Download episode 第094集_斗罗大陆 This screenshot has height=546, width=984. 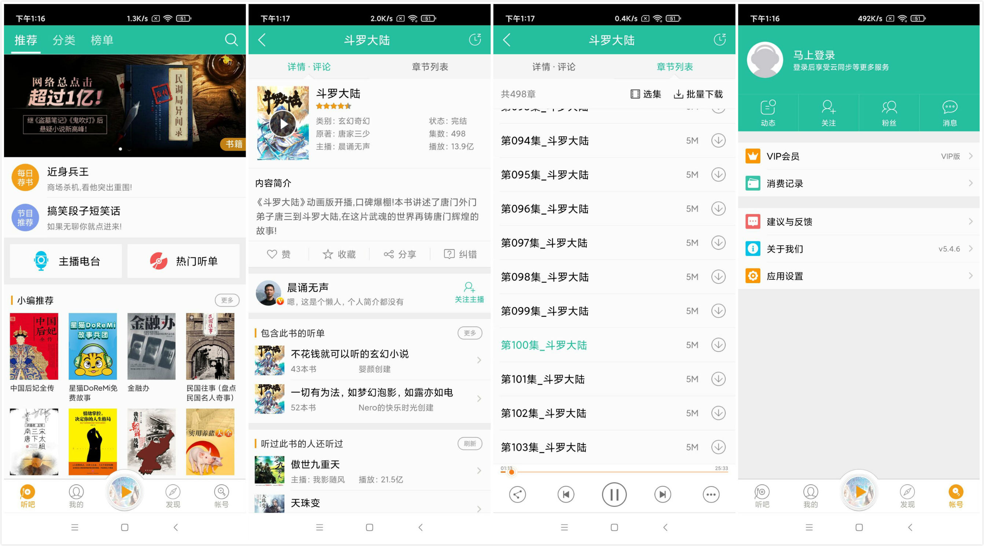coord(718,140)
